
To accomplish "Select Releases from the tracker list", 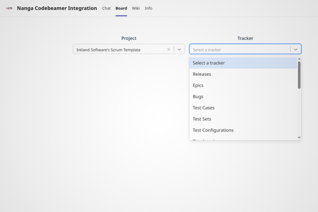I will tap(243, 74).
